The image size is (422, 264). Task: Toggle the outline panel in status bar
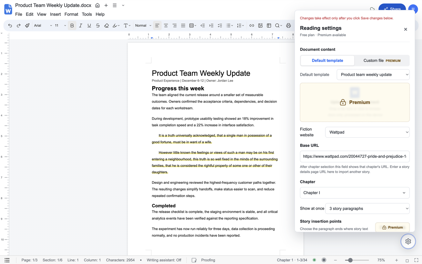(7, 260)
